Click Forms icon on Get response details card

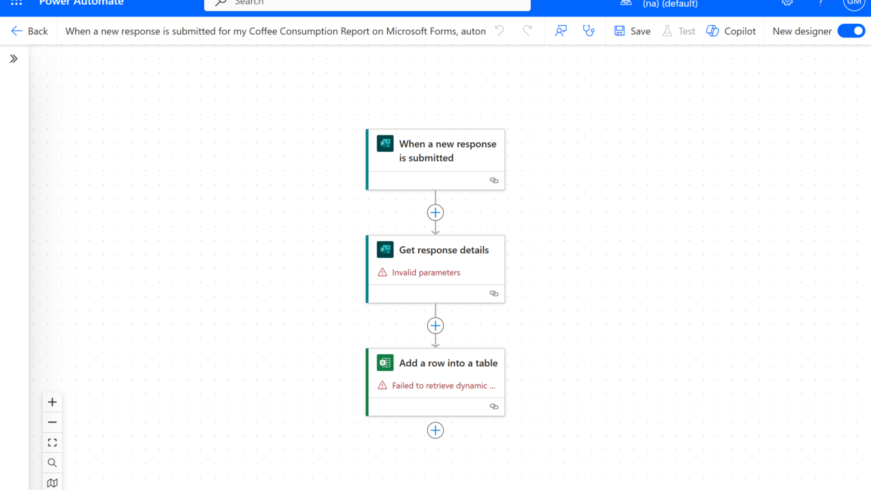pyautogui.click(x=385, y=250)
